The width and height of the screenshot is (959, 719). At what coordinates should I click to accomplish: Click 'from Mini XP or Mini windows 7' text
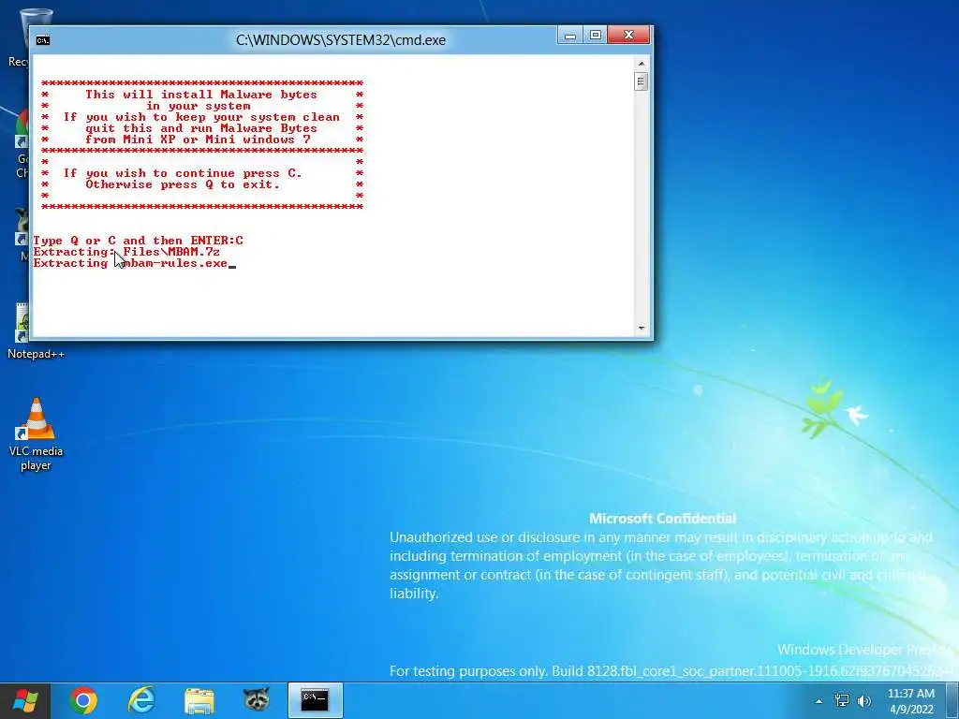(198, 139)
